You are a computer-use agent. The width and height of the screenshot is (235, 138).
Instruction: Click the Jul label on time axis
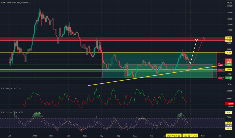(9, 136)
